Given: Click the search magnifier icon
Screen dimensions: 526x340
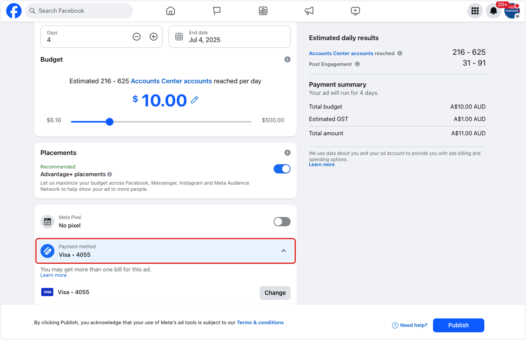Looking at the screenshot, I should 32,11.
